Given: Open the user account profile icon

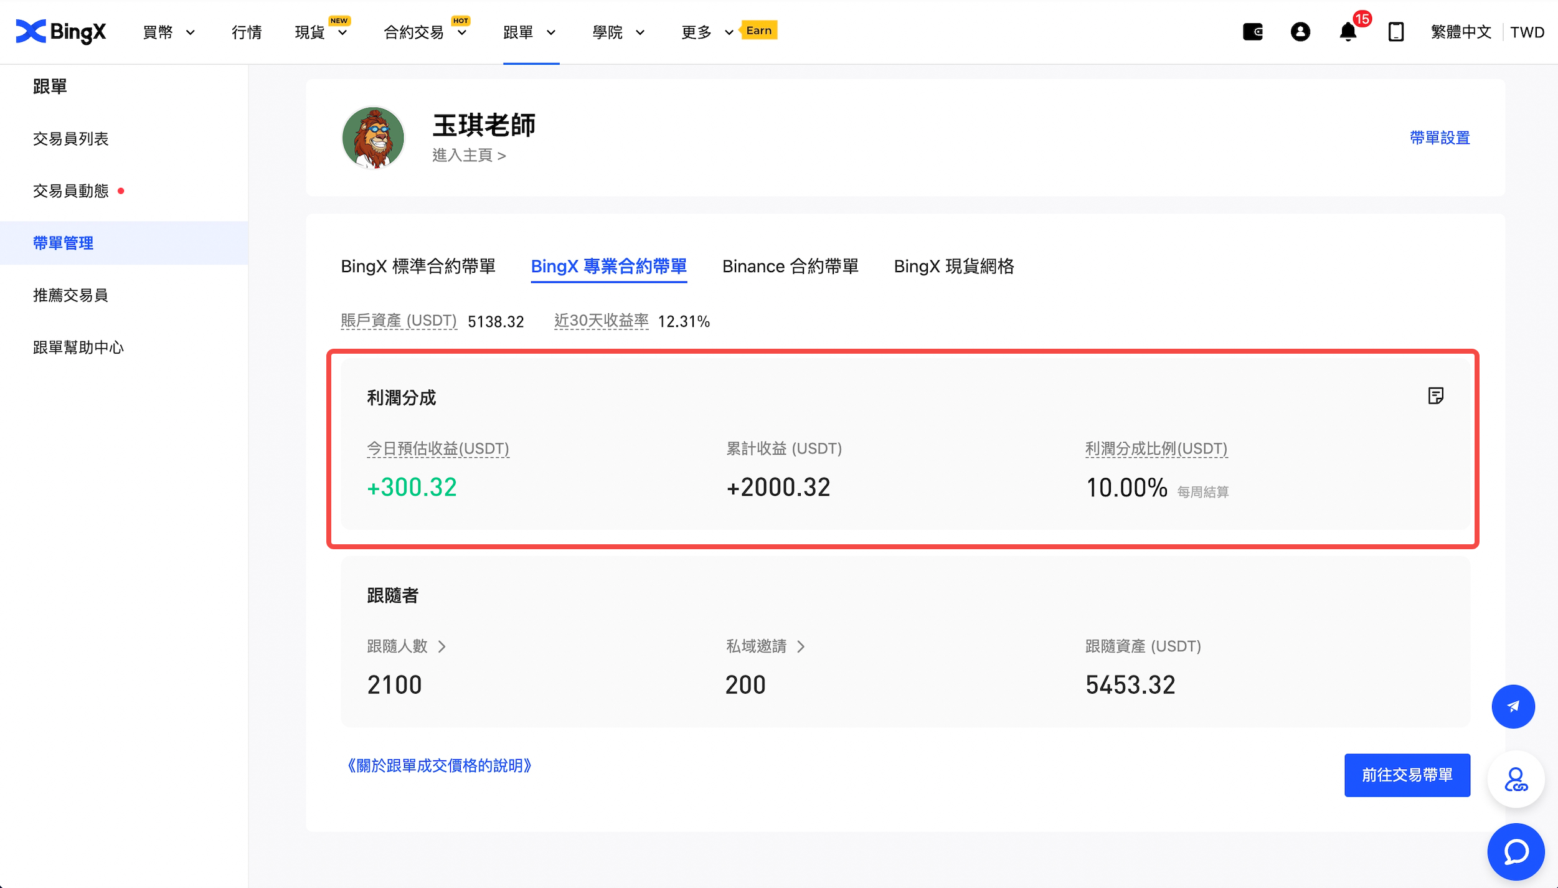Looking at the screenshot, I should [1300, 32].
